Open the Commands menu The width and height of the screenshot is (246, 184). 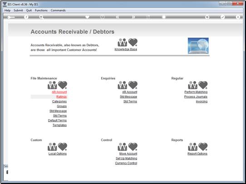(x=58, y=10)
